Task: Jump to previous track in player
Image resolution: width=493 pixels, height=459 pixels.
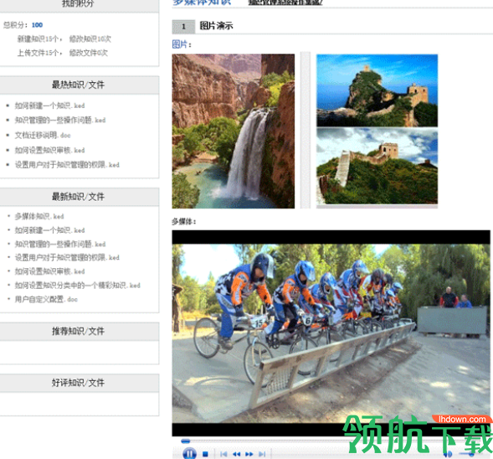Action: coord(223,454)
